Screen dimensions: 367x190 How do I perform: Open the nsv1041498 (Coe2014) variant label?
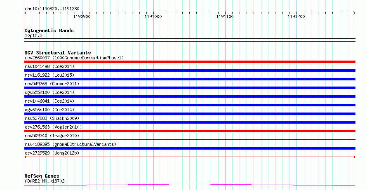pos(49,66)
